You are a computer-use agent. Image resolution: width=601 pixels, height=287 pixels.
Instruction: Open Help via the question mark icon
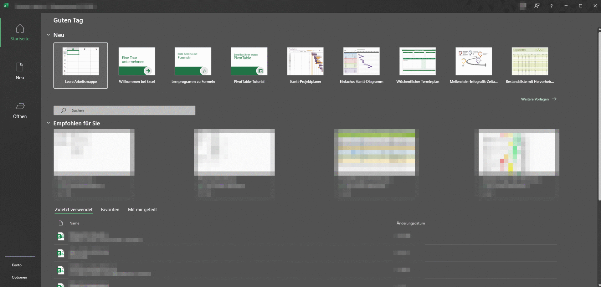[x=552, y=6]
